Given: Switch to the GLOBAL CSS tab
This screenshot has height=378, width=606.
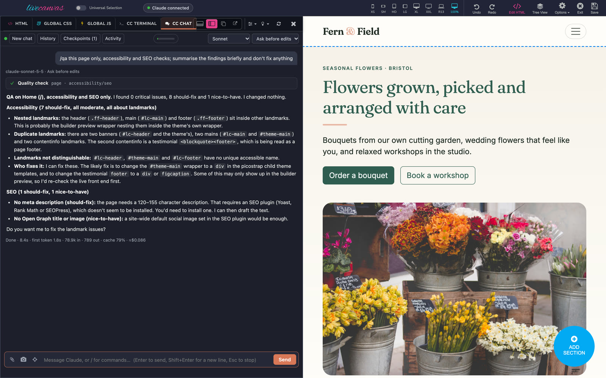Looking at the screenshot, I should pos(54,23).
